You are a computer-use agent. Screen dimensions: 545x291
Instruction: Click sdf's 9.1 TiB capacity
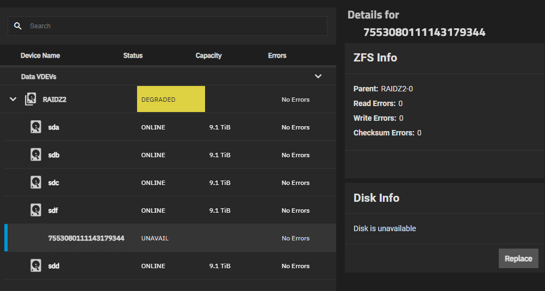point(220,210)
